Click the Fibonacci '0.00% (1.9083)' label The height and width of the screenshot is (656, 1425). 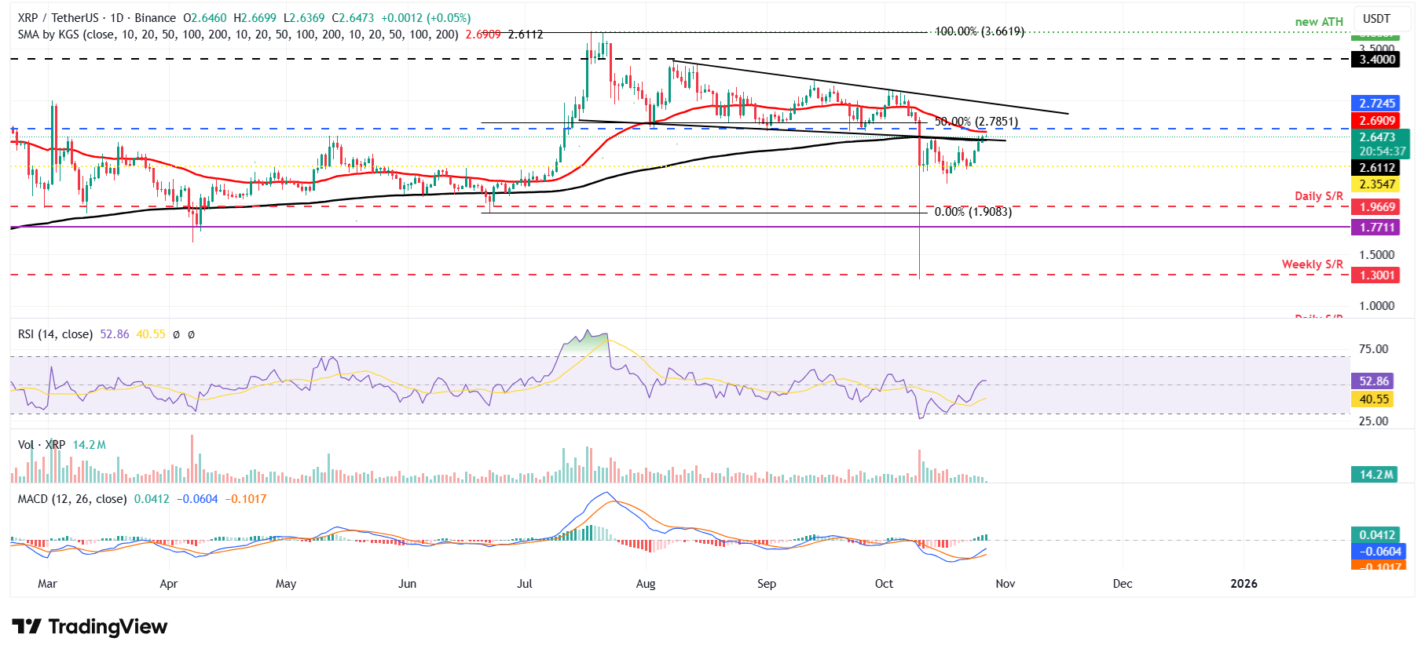click(973, 213)
